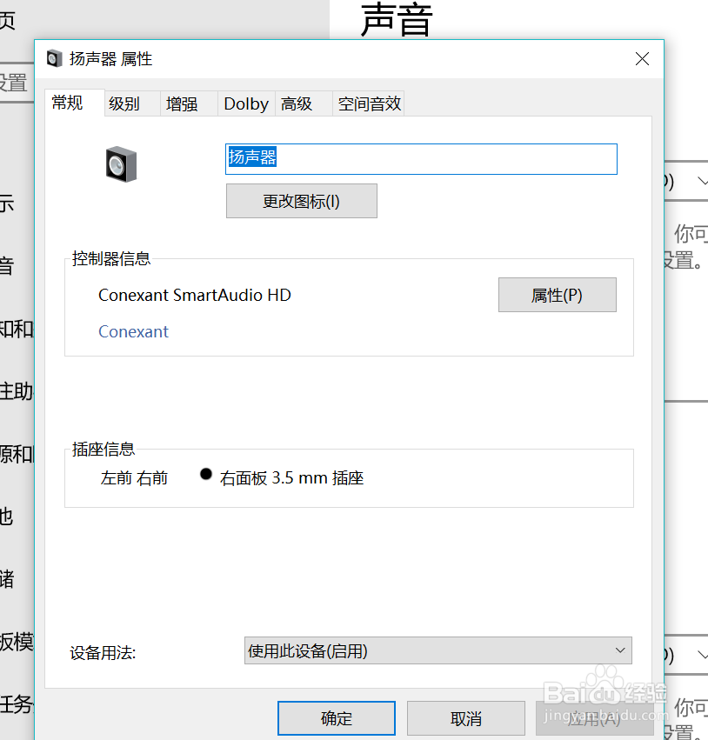Click the 左前 右前 channel text
The width and height of the screenshot is (708, 740).
(x=134, y=478)
